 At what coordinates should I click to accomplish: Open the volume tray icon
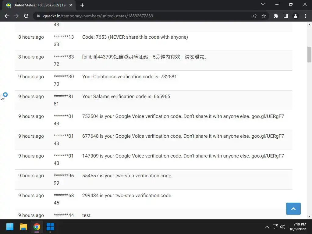[282, 227]
